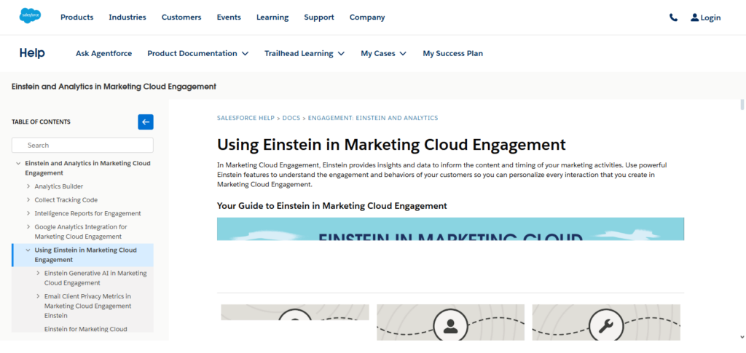Expand the Trailhead Learning dropdown
Screen dimensions: 746x353
pyautogui.click(x=305, y=53)
